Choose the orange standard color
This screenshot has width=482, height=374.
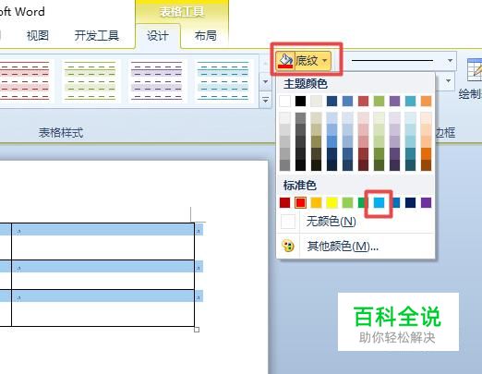pyautogui.click(x=316, y=202)
